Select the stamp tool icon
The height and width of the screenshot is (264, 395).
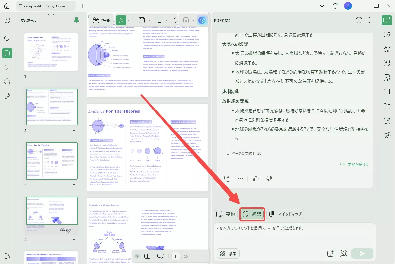(186, 20)
